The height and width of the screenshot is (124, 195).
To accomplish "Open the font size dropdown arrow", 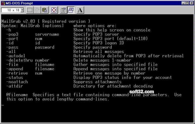I will click(22, 10).
